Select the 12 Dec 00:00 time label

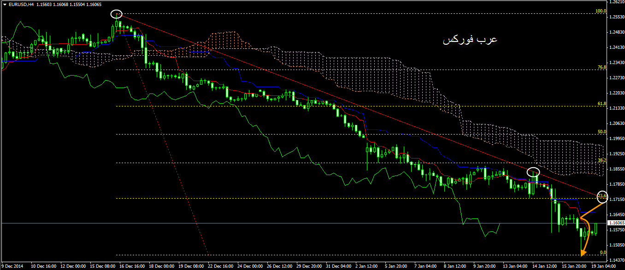tap(73, 266)
